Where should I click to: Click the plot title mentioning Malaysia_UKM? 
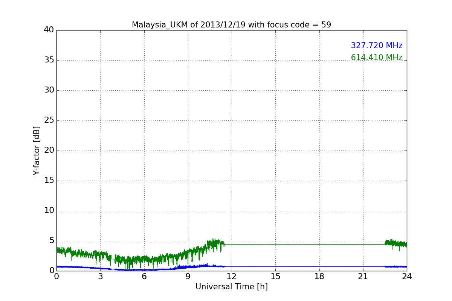(231, 25)
